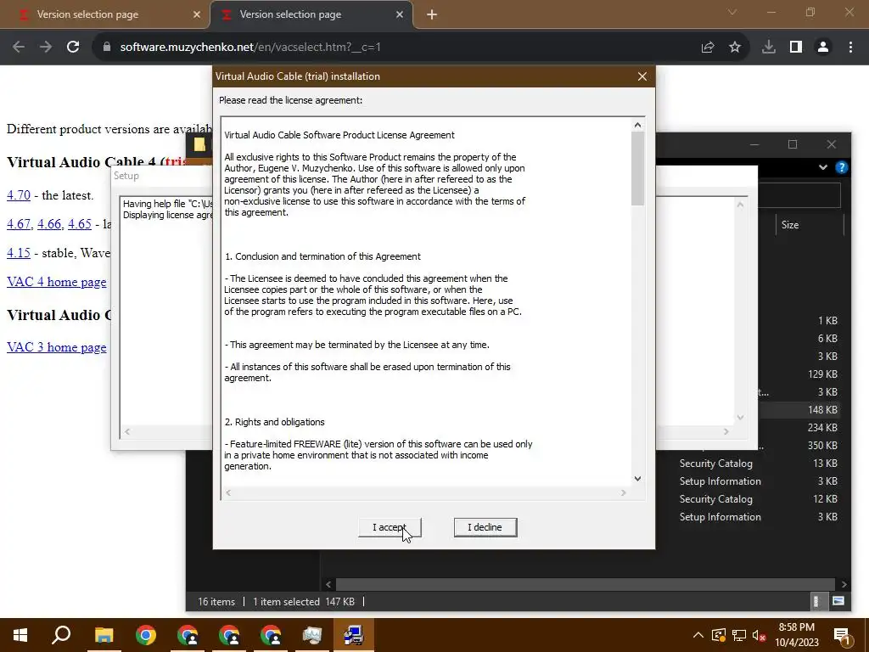Viewport: 869px width, 652px height.
Task: Open the taskbar clock showing 8:58 PM
Action: coord(796,635)
